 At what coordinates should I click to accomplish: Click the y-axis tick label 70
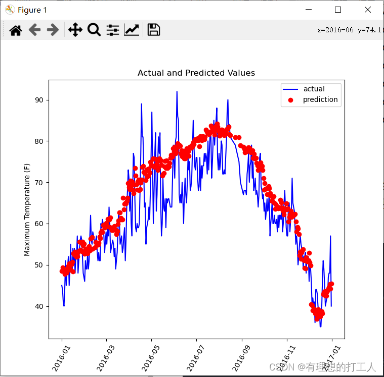(x=39, y=183)
